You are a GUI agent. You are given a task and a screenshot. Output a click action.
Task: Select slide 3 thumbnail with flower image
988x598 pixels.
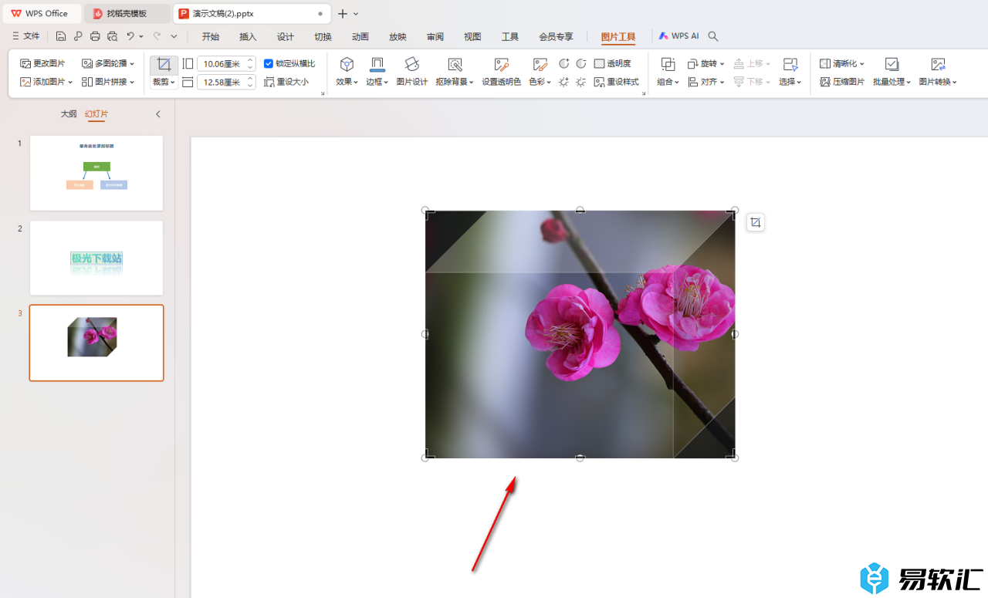tap(96, 343)
